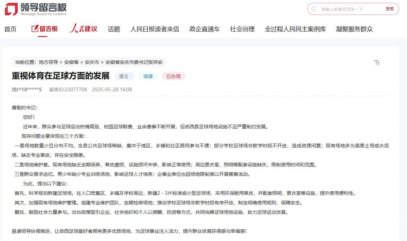407x241 pixels.
Task: Click message ID 留言ID:23077708
Action: point(68,90)
